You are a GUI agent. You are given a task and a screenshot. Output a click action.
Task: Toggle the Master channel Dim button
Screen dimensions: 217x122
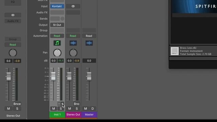pyautogui.click(x=93, y=109)
